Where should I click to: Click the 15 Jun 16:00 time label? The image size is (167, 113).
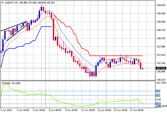pyautogui.click(x=120, y=110)
